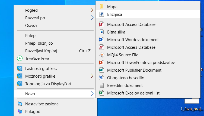Expand the Razvrsti po submenu arrow
Screen dimensions: 204x116
click(x=92, y=18)
